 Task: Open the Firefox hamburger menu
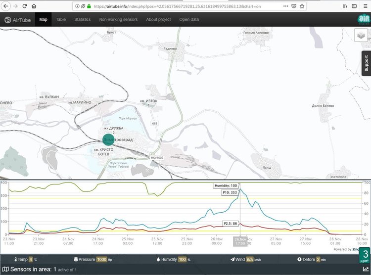[x=365, y=6]
